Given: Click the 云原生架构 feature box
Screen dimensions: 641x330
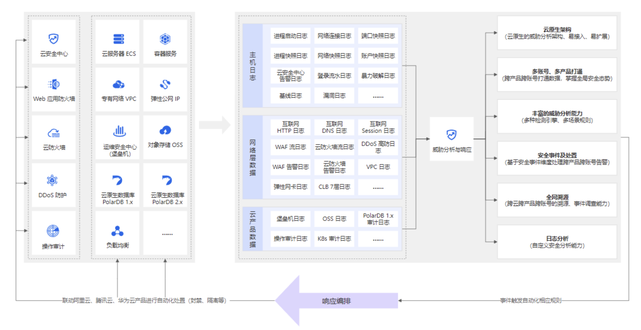Looking at the screenshot, I should pos(557,33).
